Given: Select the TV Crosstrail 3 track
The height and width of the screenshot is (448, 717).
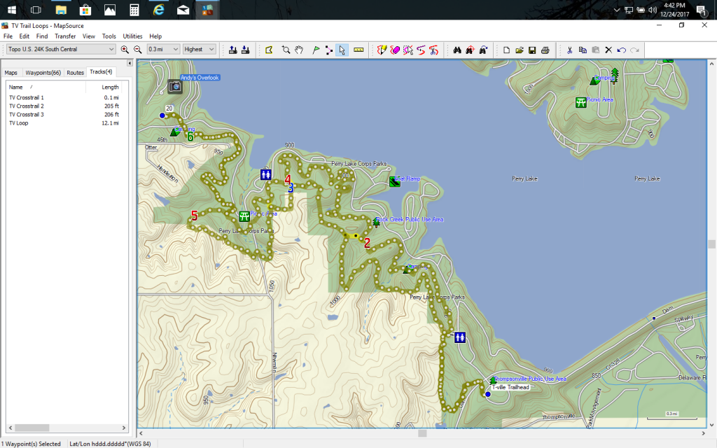Looking at the screenshot, I should [64, 115].
